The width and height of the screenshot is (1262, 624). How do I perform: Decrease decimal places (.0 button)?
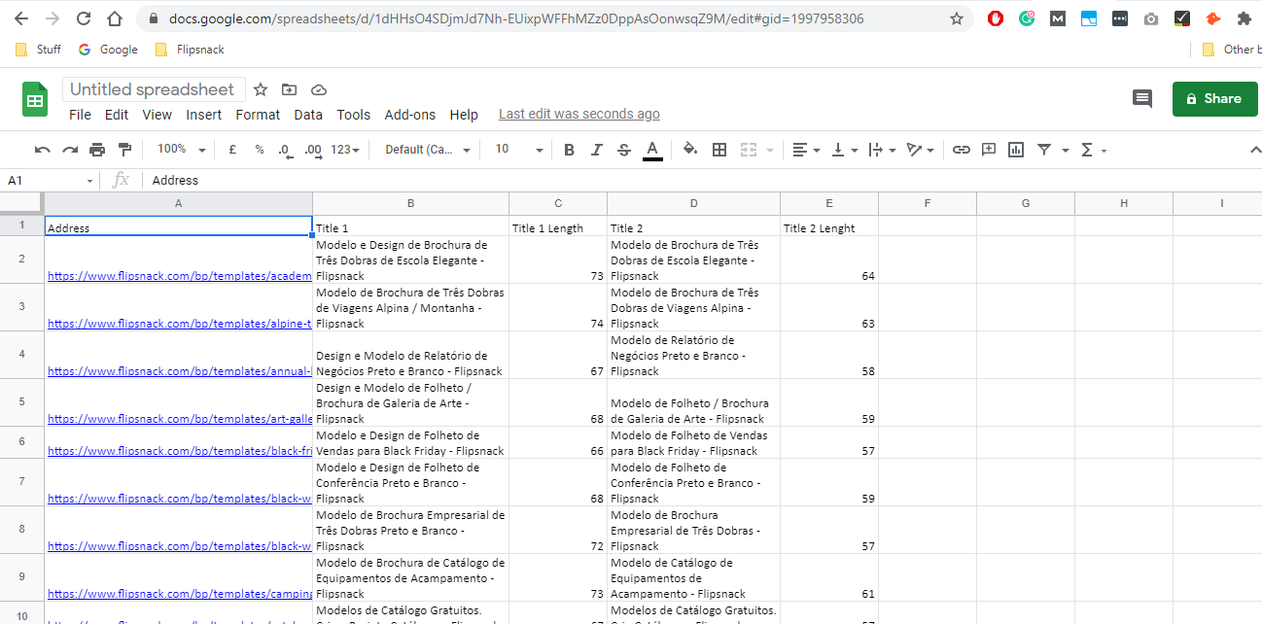(x=285, y=150)
